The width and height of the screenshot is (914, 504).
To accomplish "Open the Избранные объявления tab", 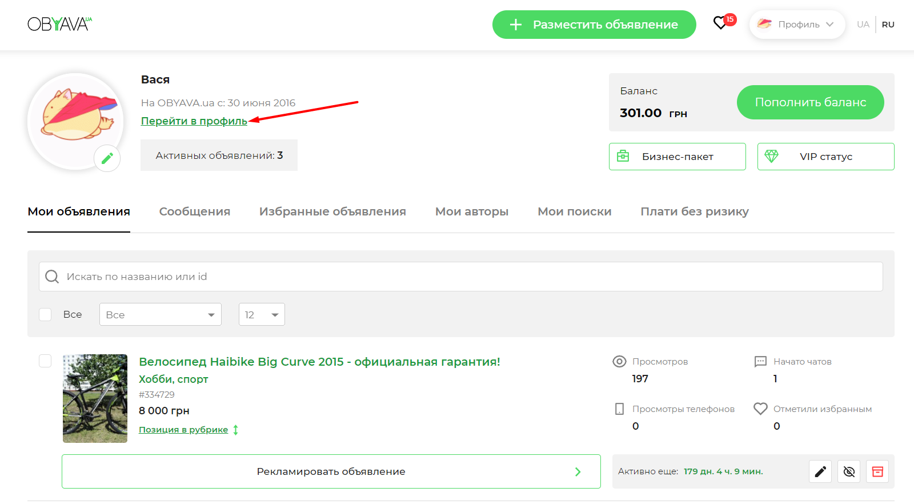I will tap(332, 211).
